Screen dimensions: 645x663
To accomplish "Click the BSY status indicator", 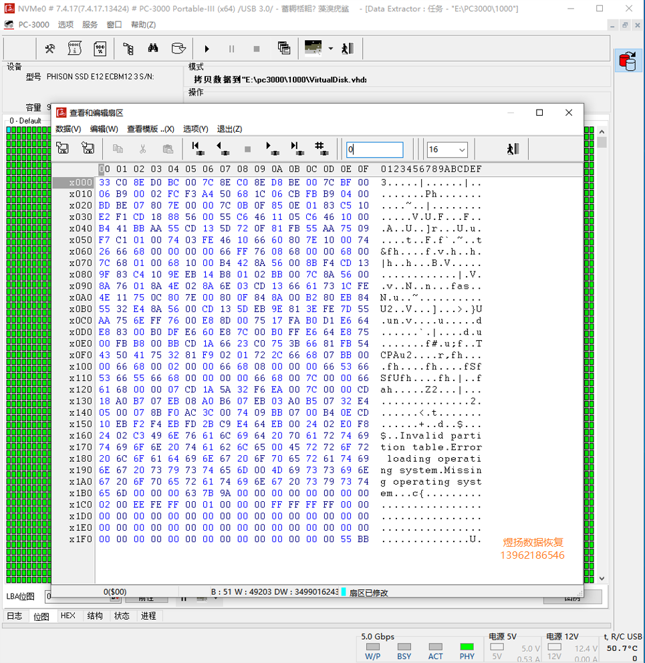I will (404, 646).
